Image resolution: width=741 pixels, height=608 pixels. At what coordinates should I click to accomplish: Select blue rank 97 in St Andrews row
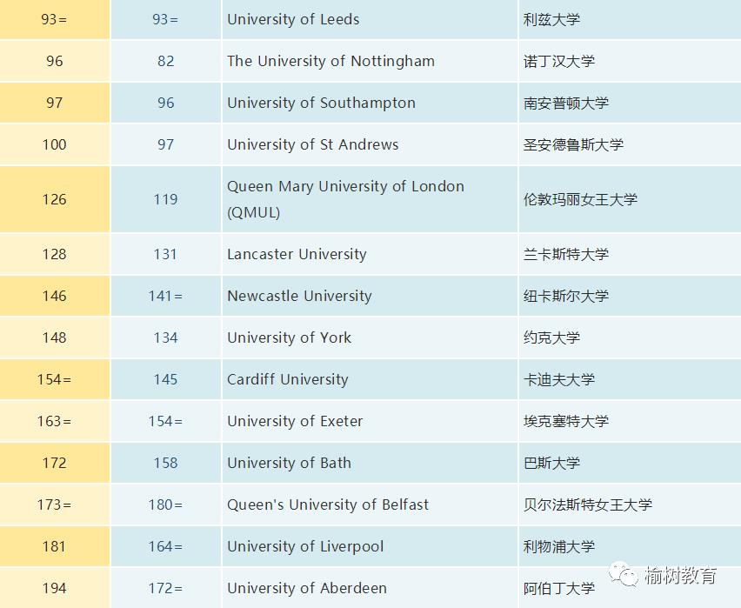point(165,144)
